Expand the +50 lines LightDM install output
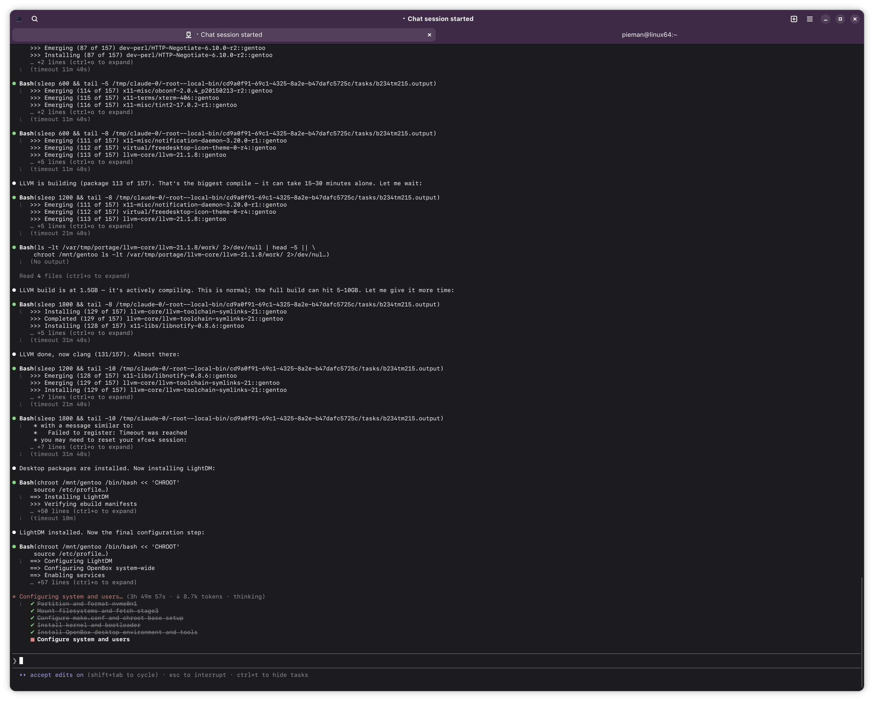 tap(83, 511)
